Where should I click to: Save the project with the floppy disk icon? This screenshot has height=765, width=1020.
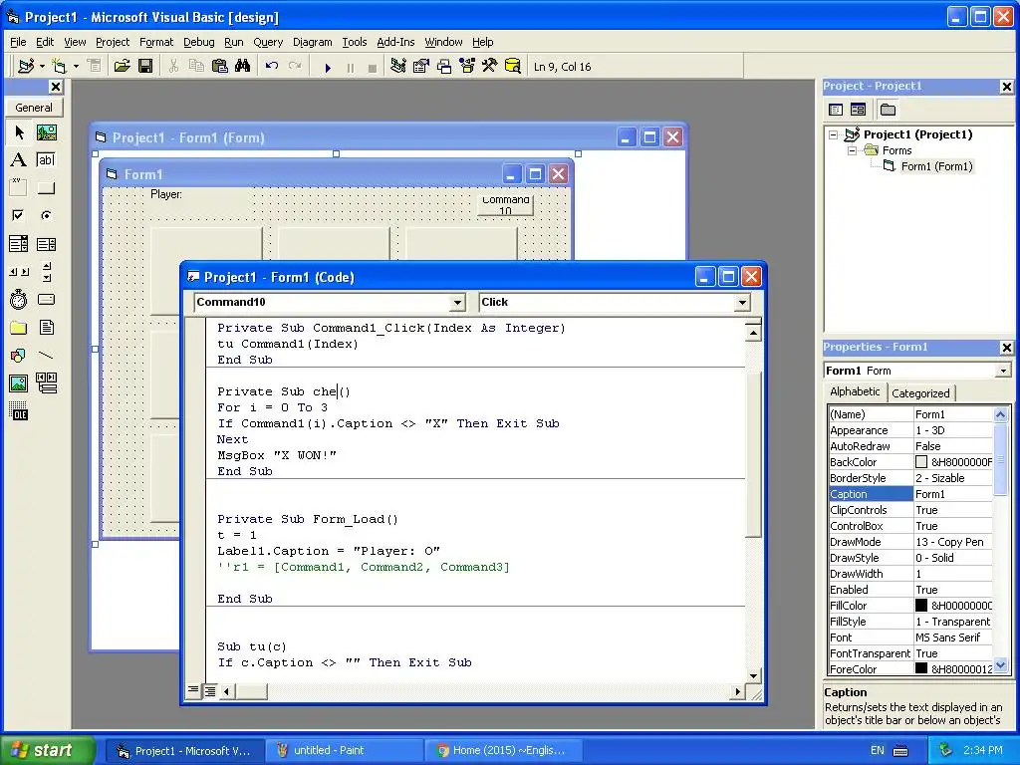(x=145, y=67)
